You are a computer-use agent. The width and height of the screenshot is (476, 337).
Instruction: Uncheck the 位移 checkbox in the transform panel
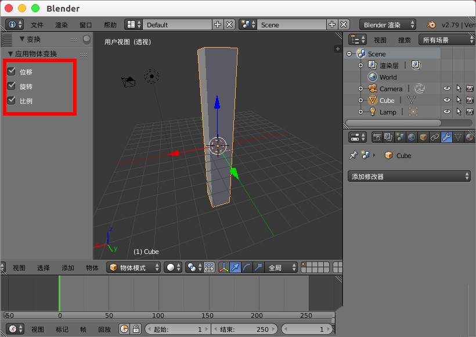point(12,71)
